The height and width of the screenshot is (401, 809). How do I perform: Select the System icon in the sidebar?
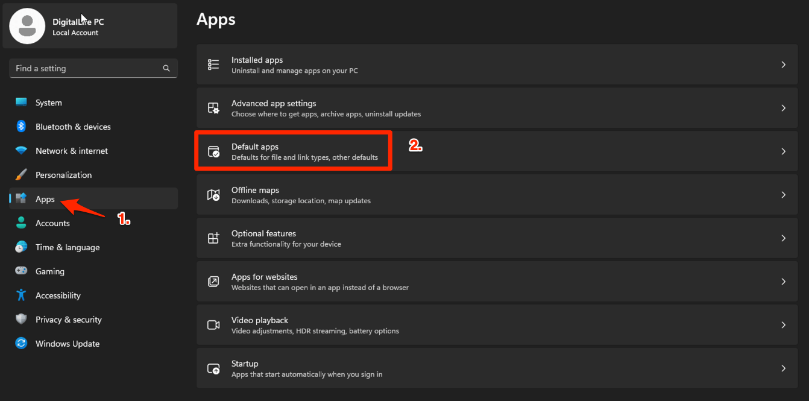(23, 103)
